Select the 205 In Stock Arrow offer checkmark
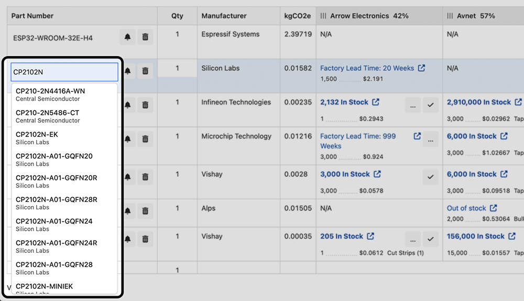This screenshot has width=524, height=301. pyautogui.click(x=430, y=240)
